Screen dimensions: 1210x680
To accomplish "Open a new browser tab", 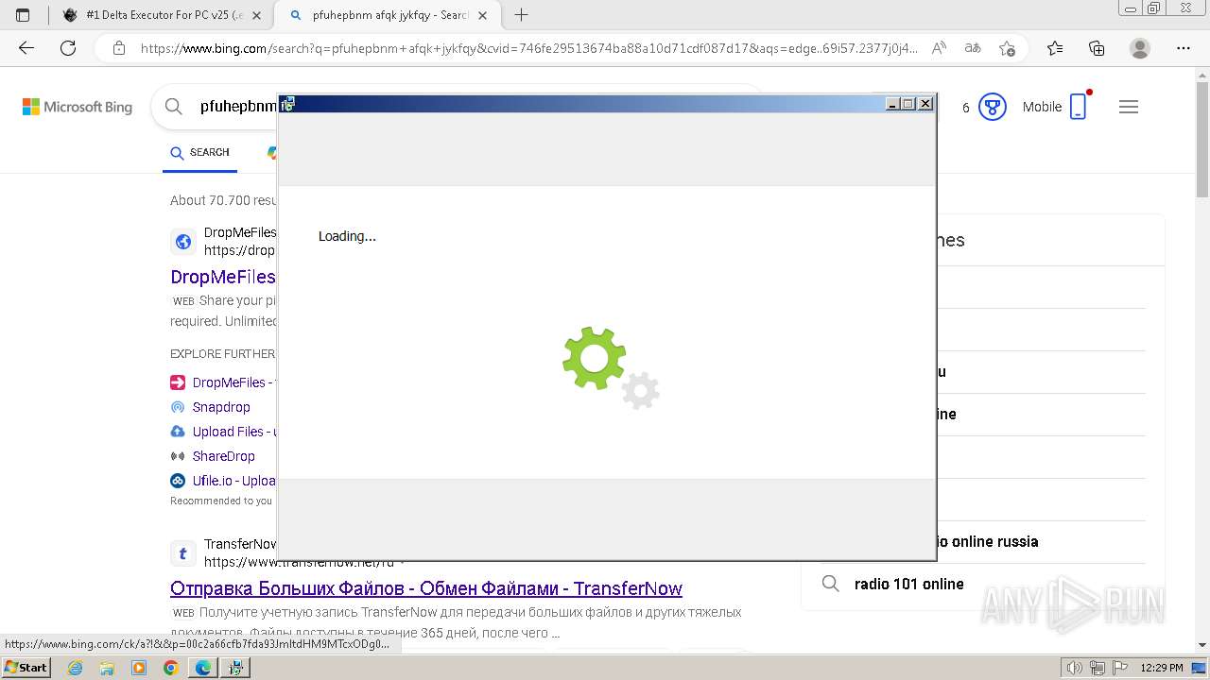I will pyautogui.click(x=521, y=15).
